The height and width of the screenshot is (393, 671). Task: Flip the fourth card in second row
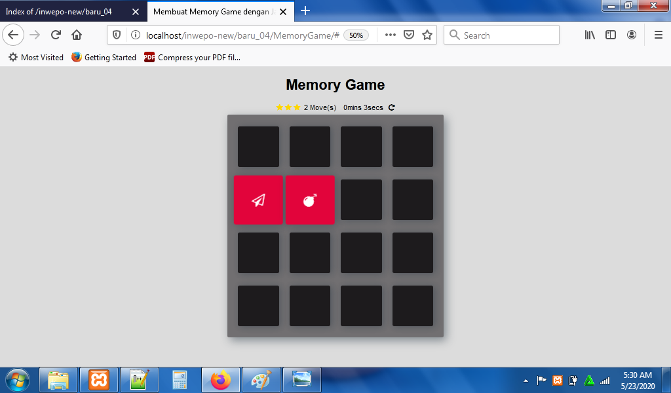tap(413, 200)
